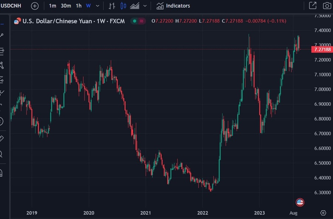The height and width of the screenshot is (219, 333).
Task: Select the Area chart style icon
Action: click(135, 6)
